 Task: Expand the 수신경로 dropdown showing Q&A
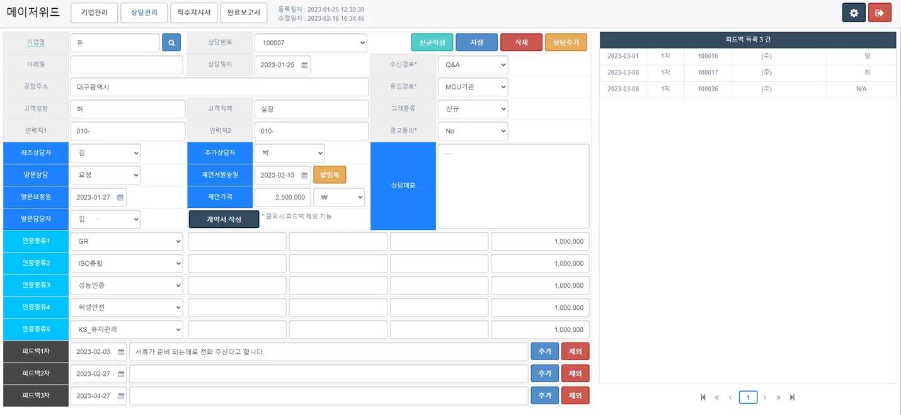click(x=473, y=65)
